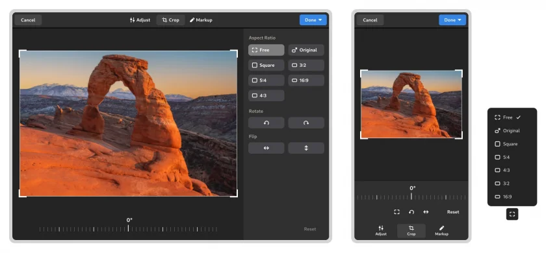Cancel editing in the desktop window

(x=28, y=20)
